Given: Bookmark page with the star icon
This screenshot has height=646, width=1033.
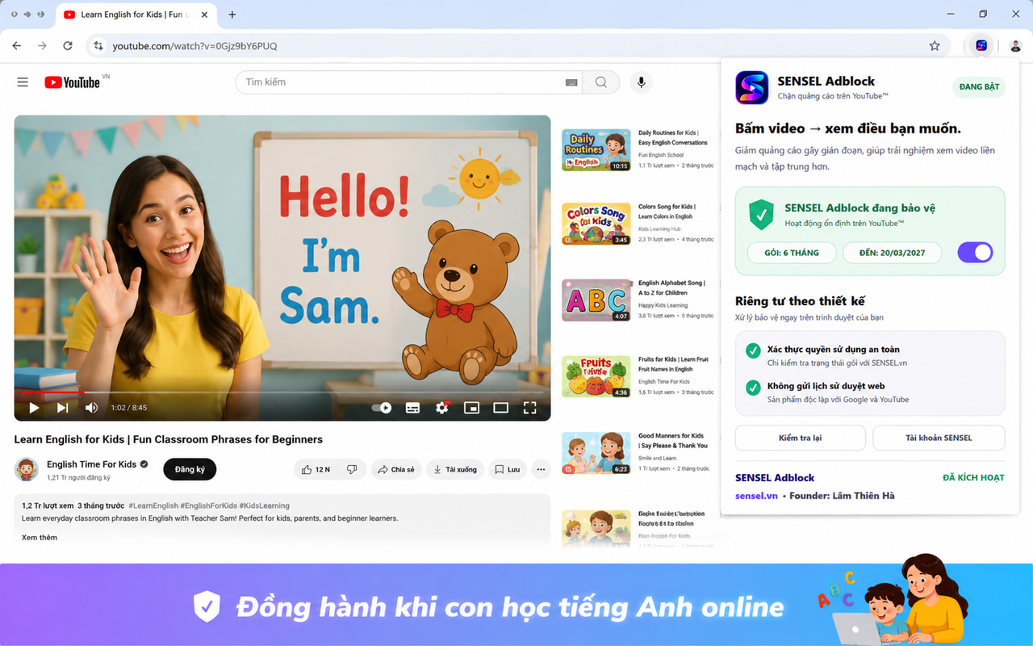Looking at the screenshot, I should click(x=935, y=46).
